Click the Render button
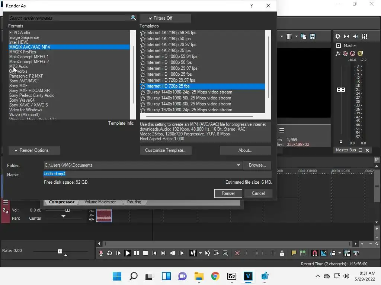This screenshot has width=381, height=285. tap(228, 193)
